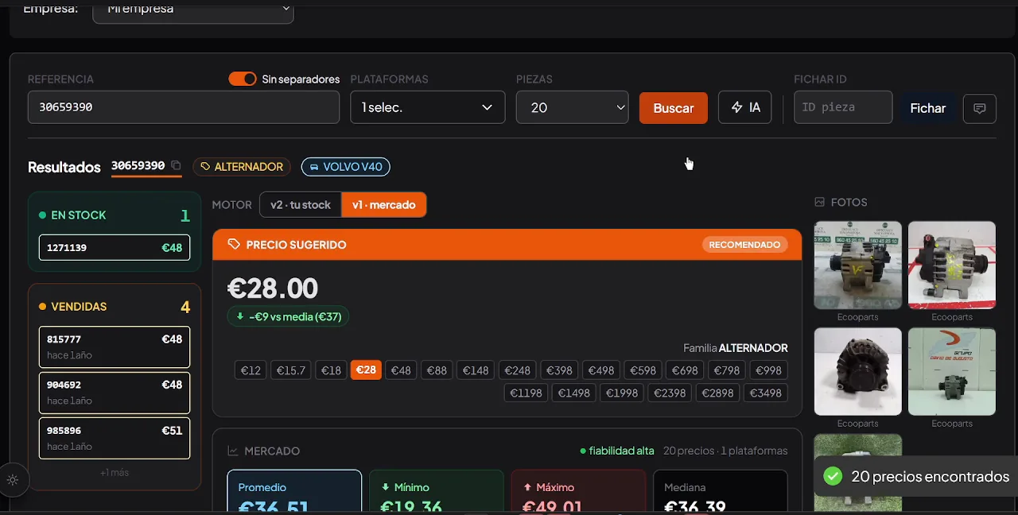Viewport: 1018px width, 515px height.
Task: Choose the €498 price chip
Action: pos(600,370)
